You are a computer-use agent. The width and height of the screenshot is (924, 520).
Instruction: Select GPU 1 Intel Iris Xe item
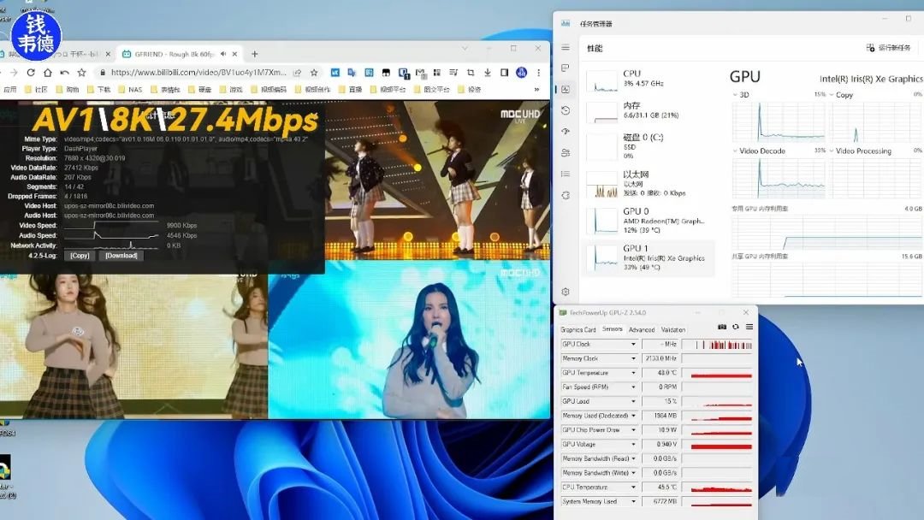[x=649, y=258]
